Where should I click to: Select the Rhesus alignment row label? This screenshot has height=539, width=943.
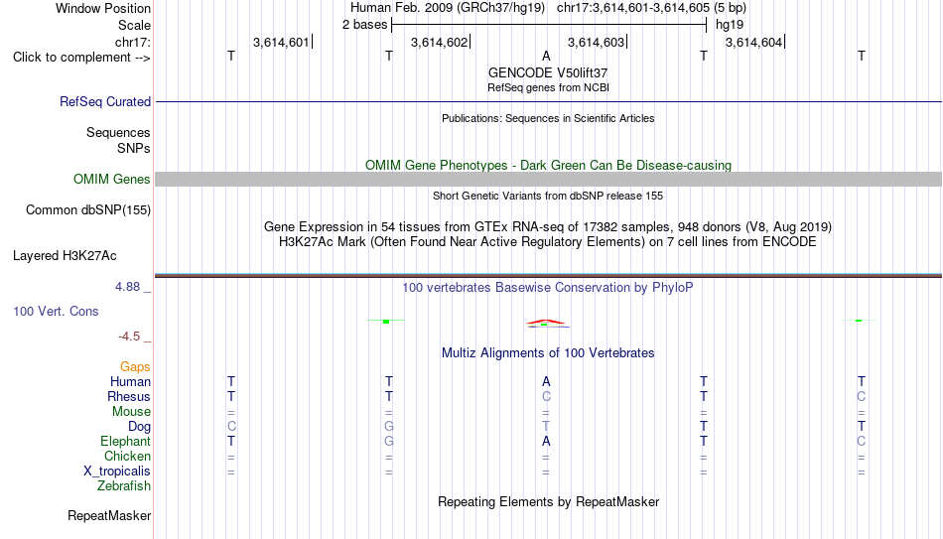(x=129, y=396)
